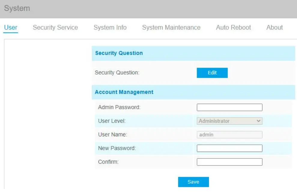This screenshot has height=192, width=297.
Task: Click the New Password label text
Action: tap(117, 148)
